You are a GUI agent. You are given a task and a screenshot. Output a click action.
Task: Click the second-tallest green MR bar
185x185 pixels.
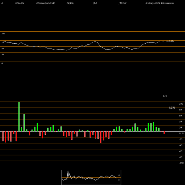pos(24,123)
